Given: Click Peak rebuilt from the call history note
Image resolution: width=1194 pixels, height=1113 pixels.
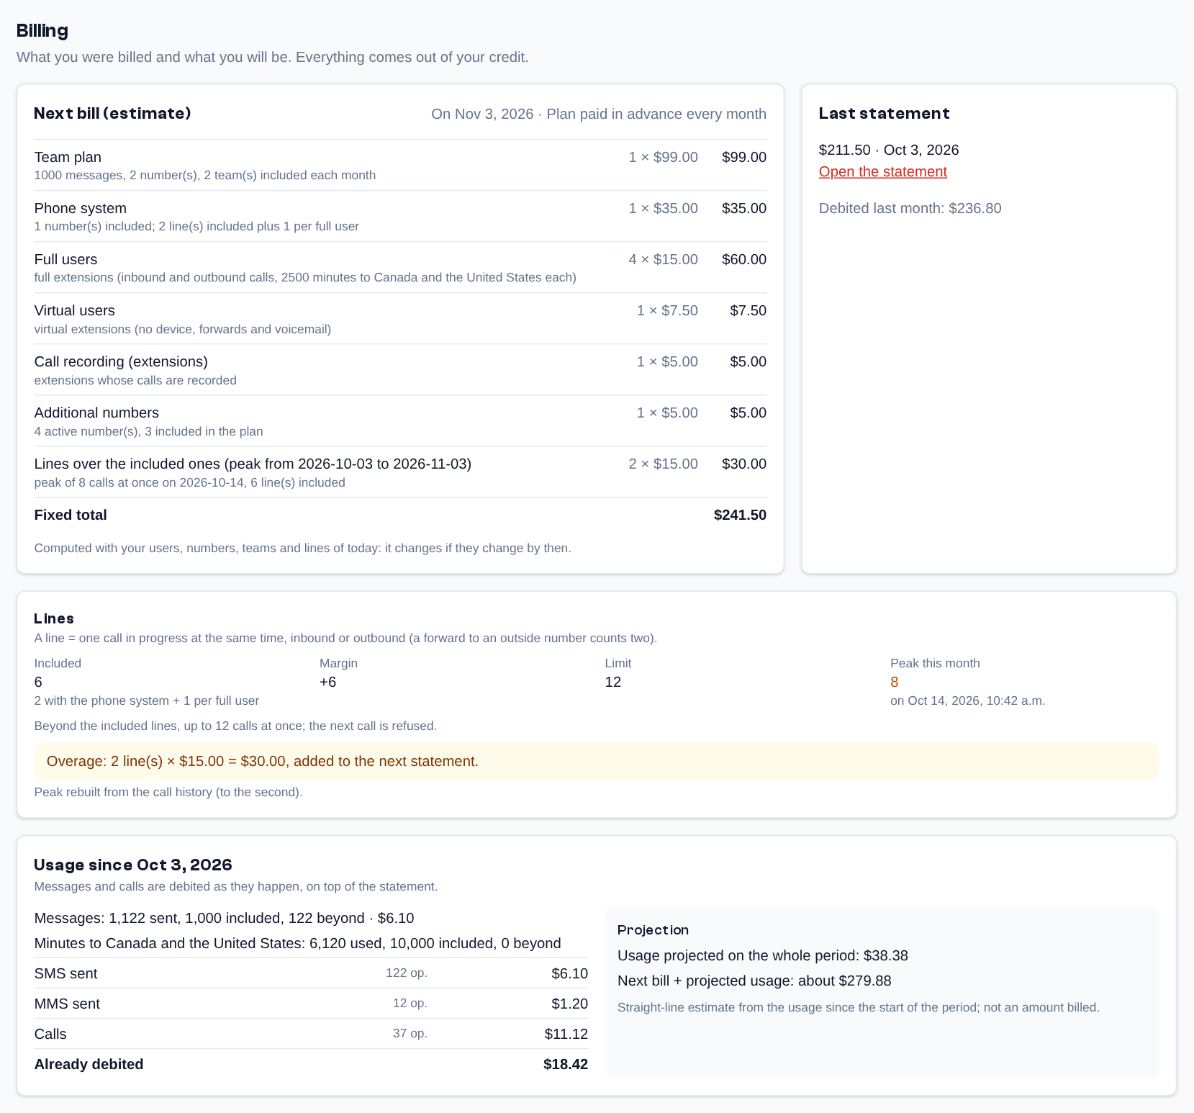Looking at the screenshot, I should click(168, 792).
